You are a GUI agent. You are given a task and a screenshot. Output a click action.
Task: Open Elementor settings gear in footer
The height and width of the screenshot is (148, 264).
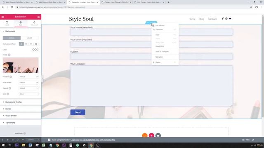pyautogui.click(x=2, y=140)
